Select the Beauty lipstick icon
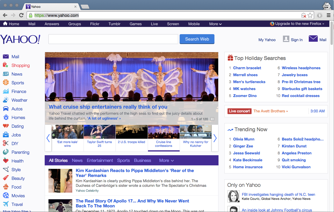334x212 pixels. pos(6,178)
